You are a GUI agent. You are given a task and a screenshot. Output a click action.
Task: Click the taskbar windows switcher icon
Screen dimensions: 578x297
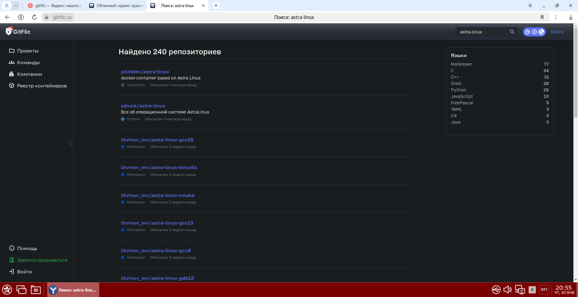(21, 290)
